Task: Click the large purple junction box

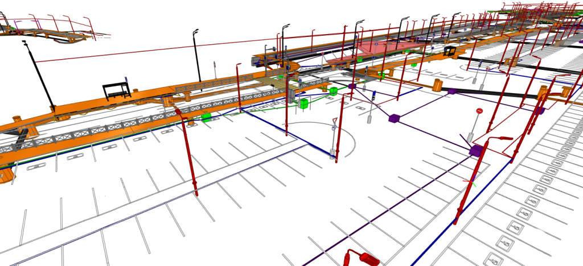Action: click(476, 151)
